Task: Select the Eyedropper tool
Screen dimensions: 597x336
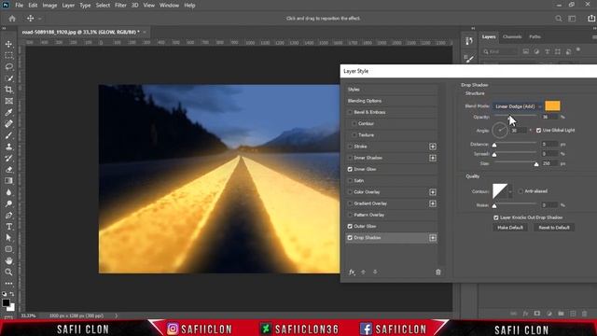Action: tap(8, 113)
